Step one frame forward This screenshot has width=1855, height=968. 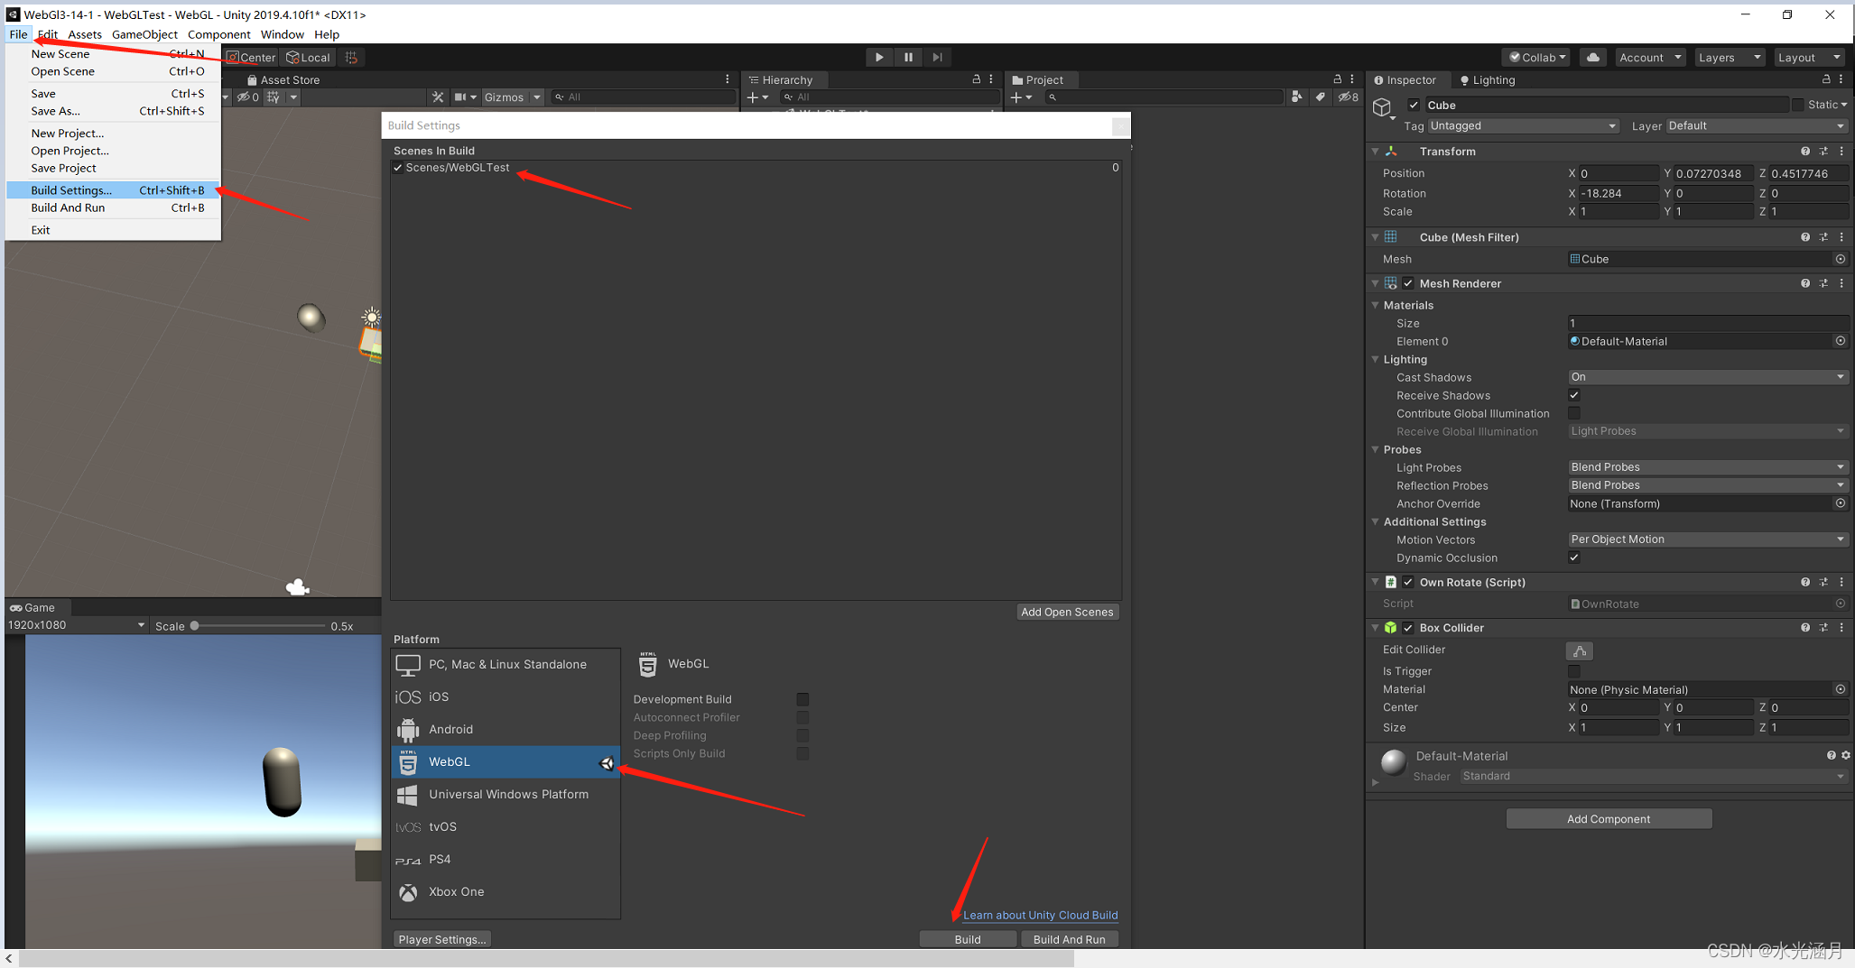point(937,57)
